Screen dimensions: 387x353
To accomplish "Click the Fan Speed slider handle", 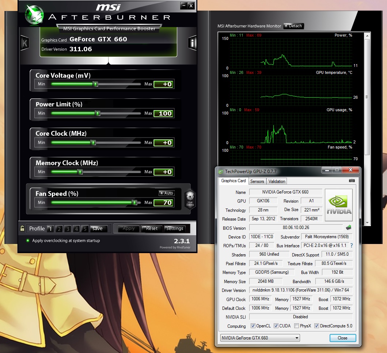I will tap(134, 203).
